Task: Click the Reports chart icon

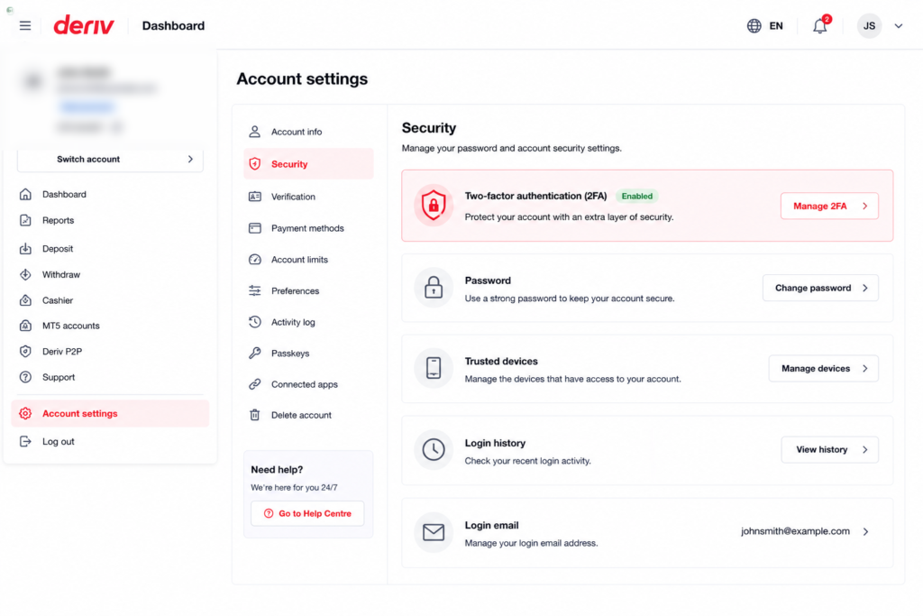Action: coord(25,220)
